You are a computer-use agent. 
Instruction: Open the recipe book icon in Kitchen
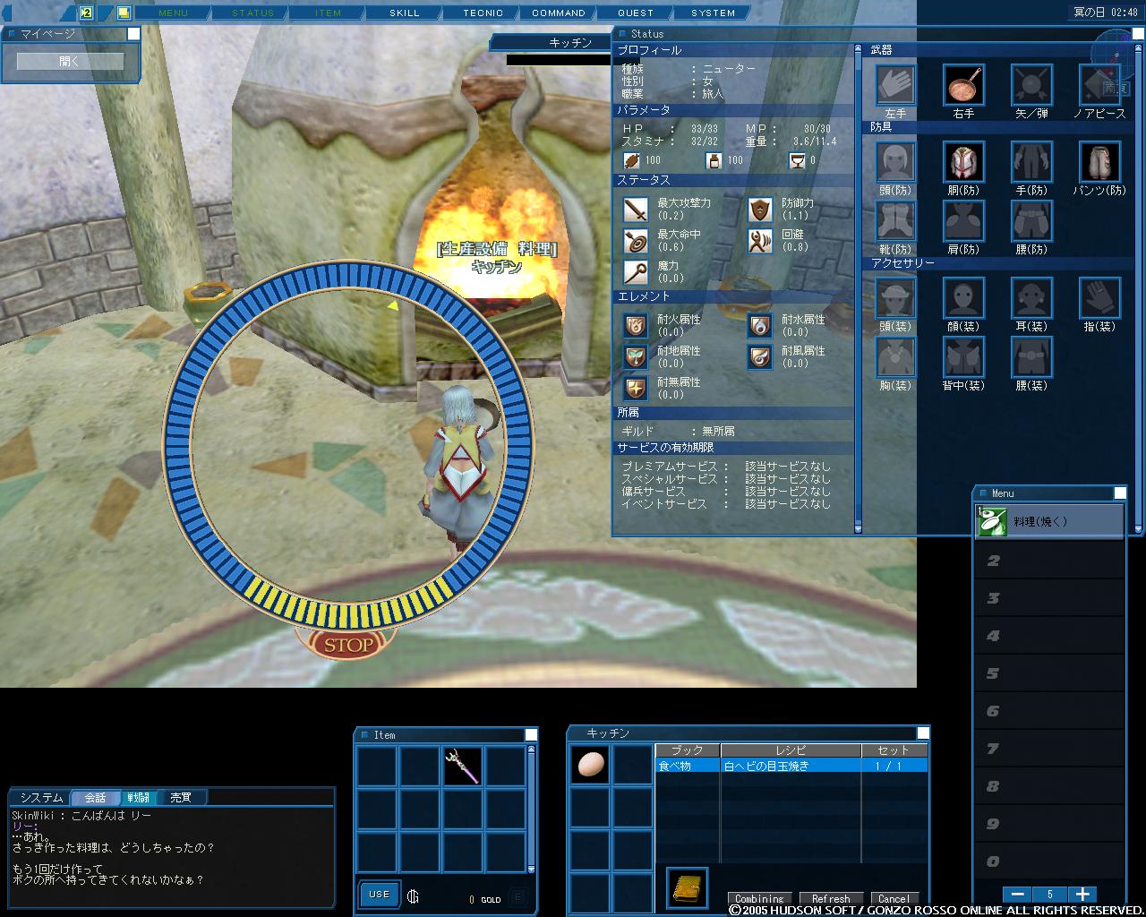pyautogui.click(x=687, y=888)
